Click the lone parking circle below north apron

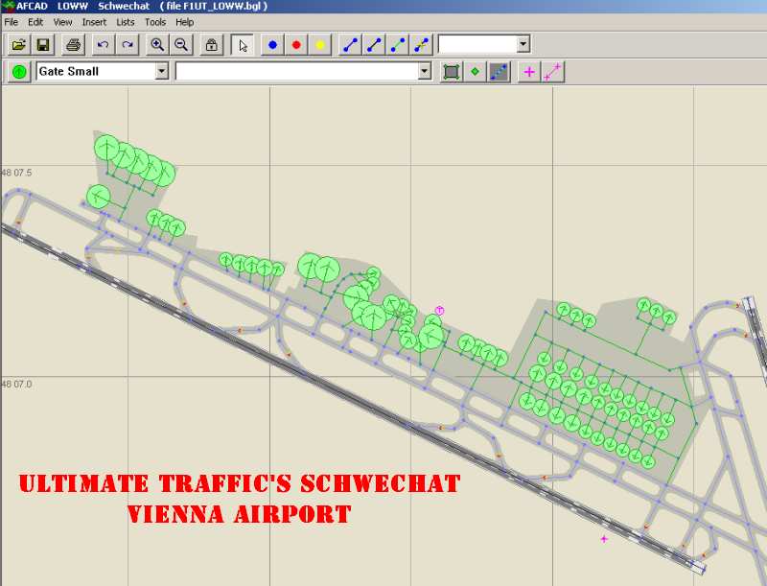click(x=99, y=197)
